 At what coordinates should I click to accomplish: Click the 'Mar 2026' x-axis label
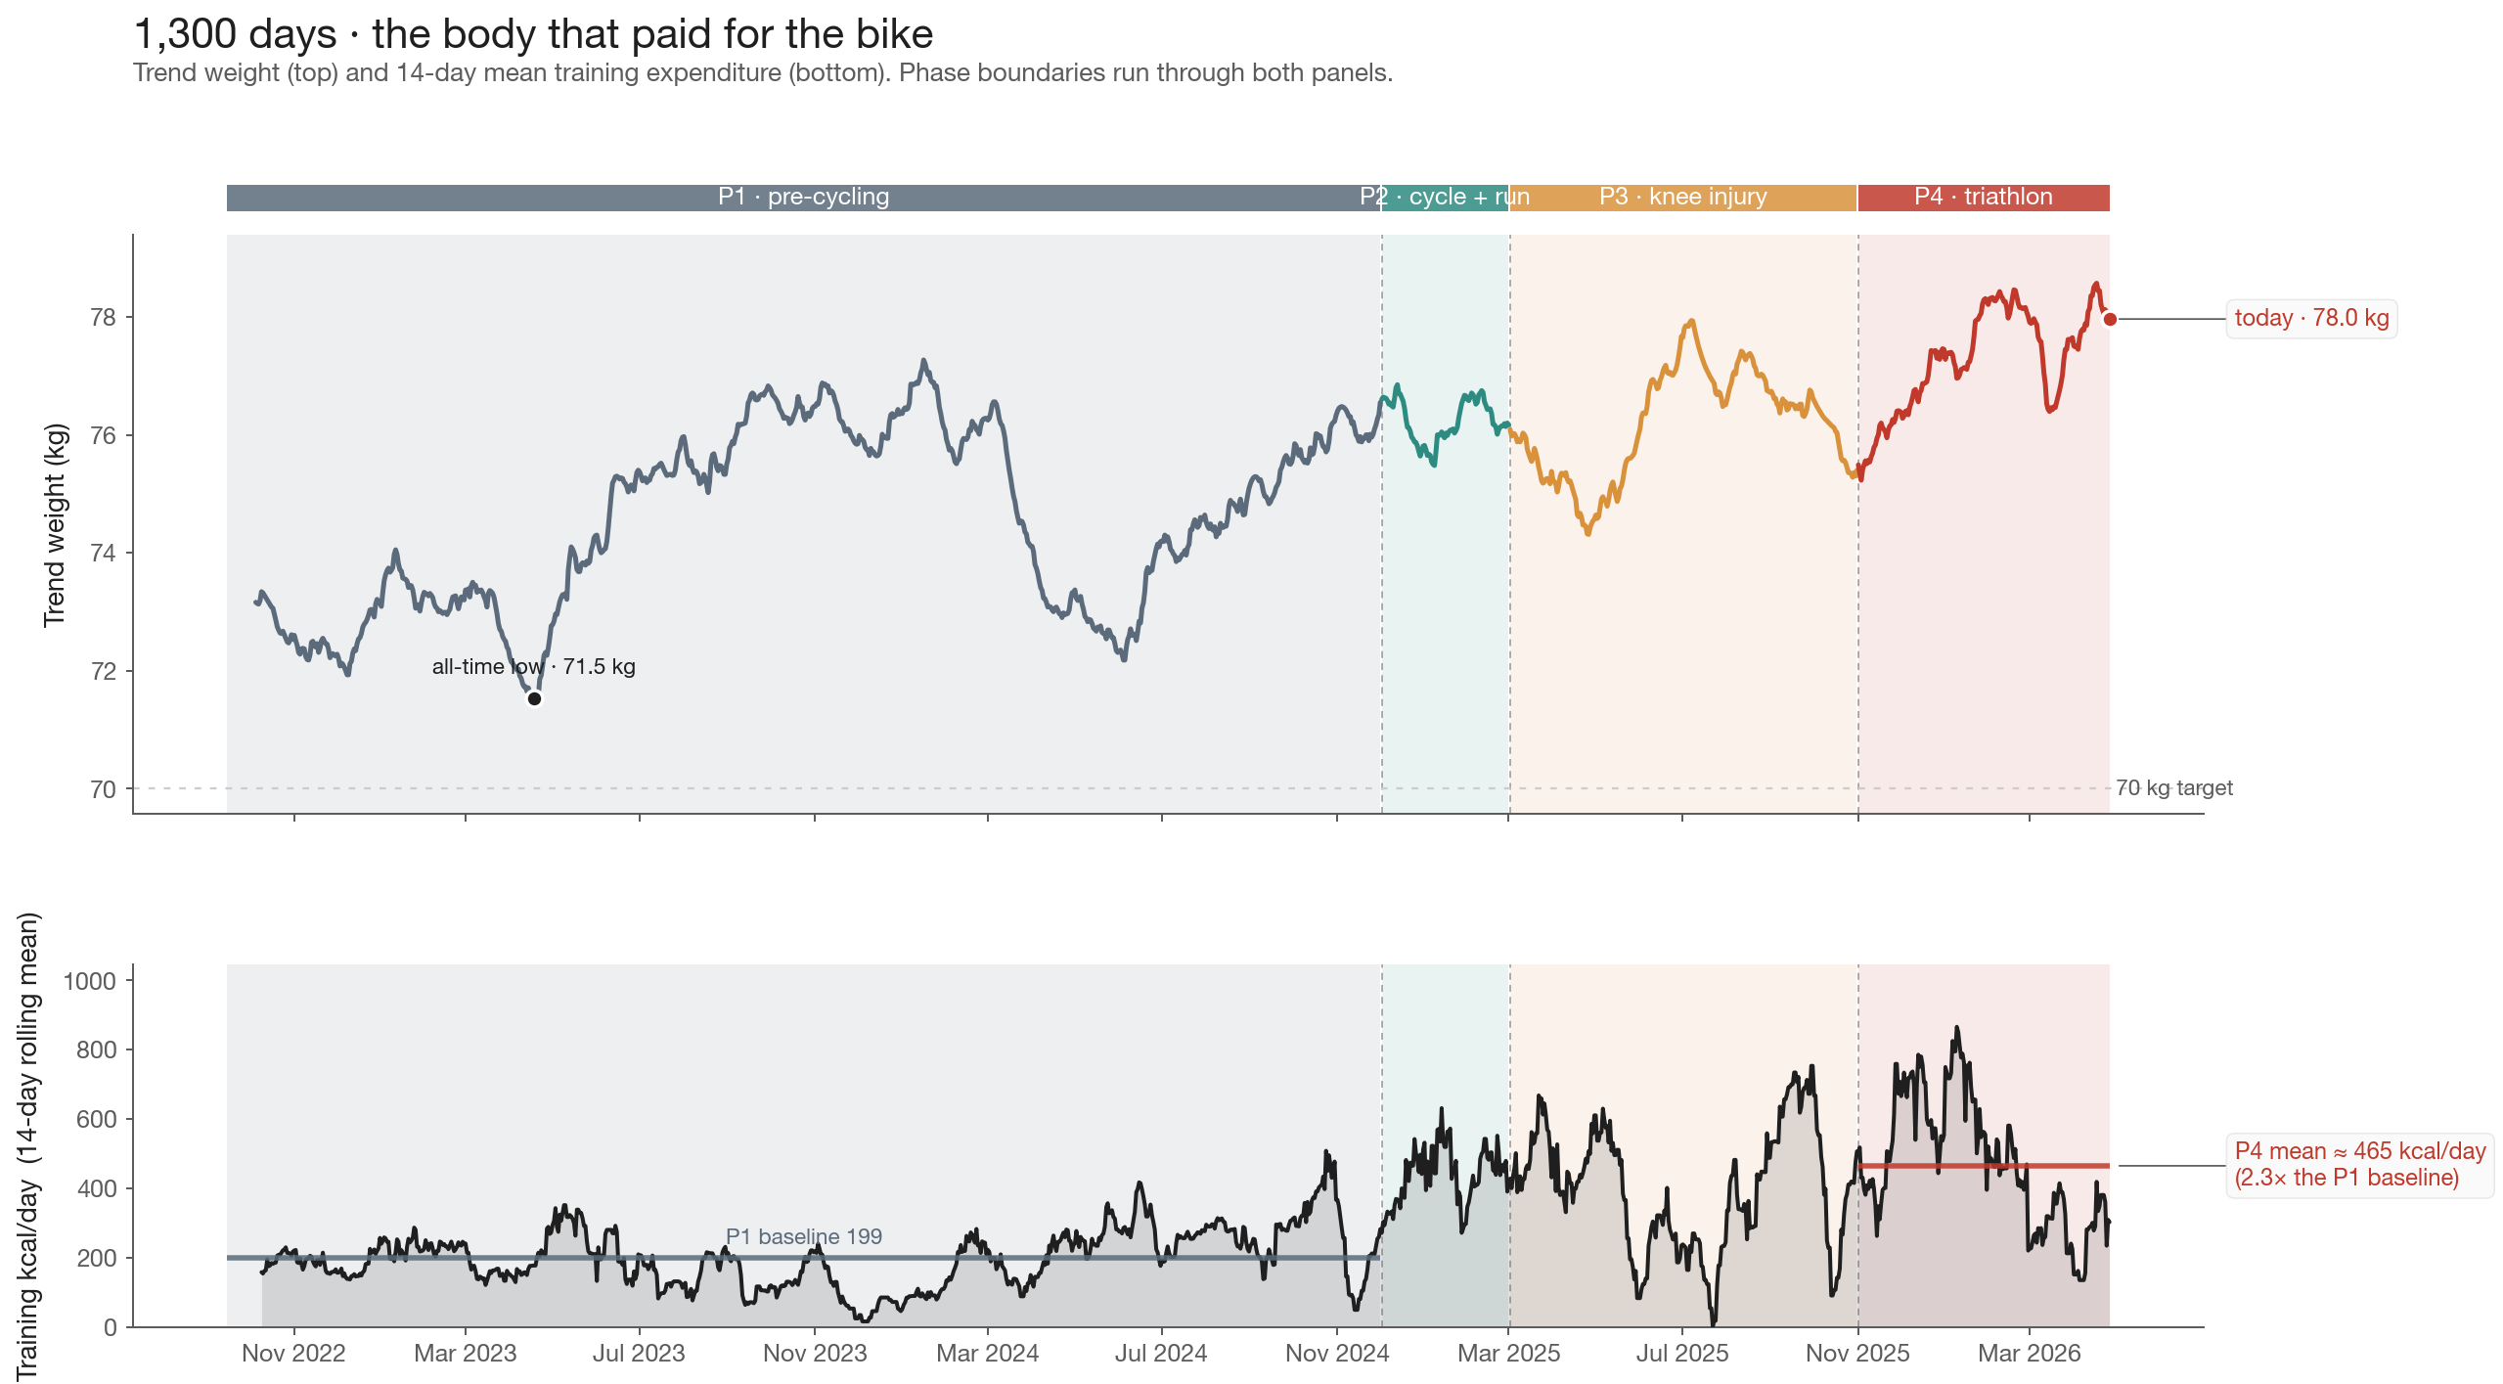click(x=2029, y=1354)
